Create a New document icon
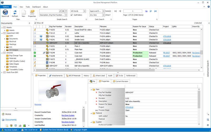 pos(23,12)
